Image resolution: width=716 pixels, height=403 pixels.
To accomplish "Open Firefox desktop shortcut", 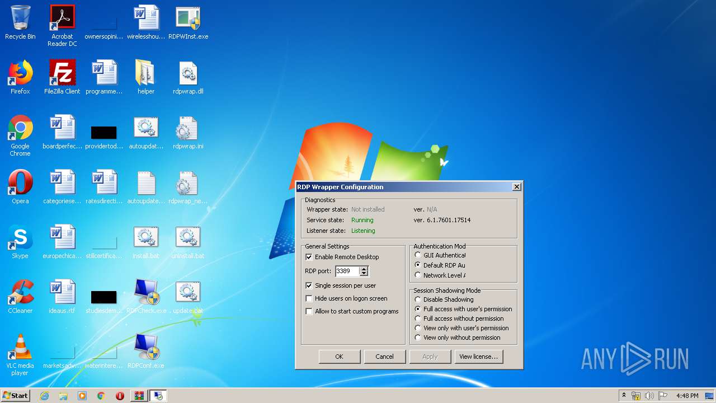I will (20, 77).
